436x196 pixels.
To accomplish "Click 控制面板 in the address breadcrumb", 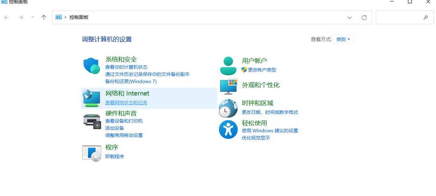I will pos(79,17).
